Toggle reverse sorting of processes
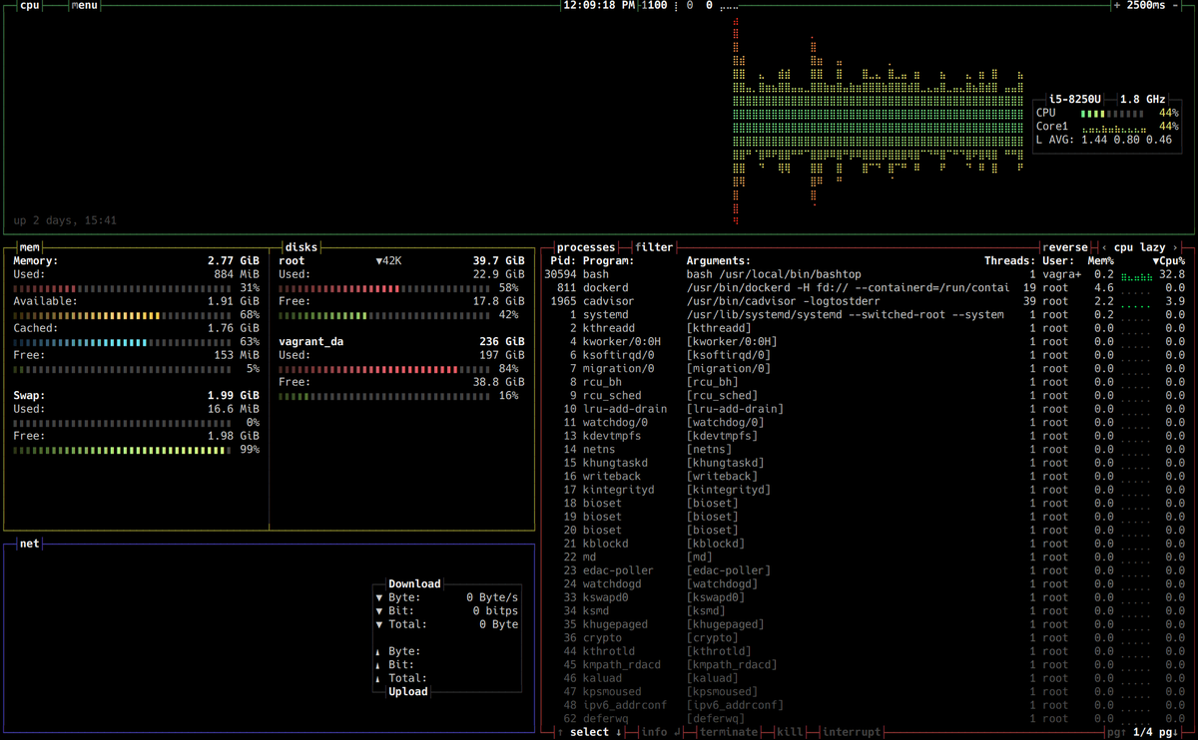This screenshot has width=1198, height=740. click(x=1064, y=247)
